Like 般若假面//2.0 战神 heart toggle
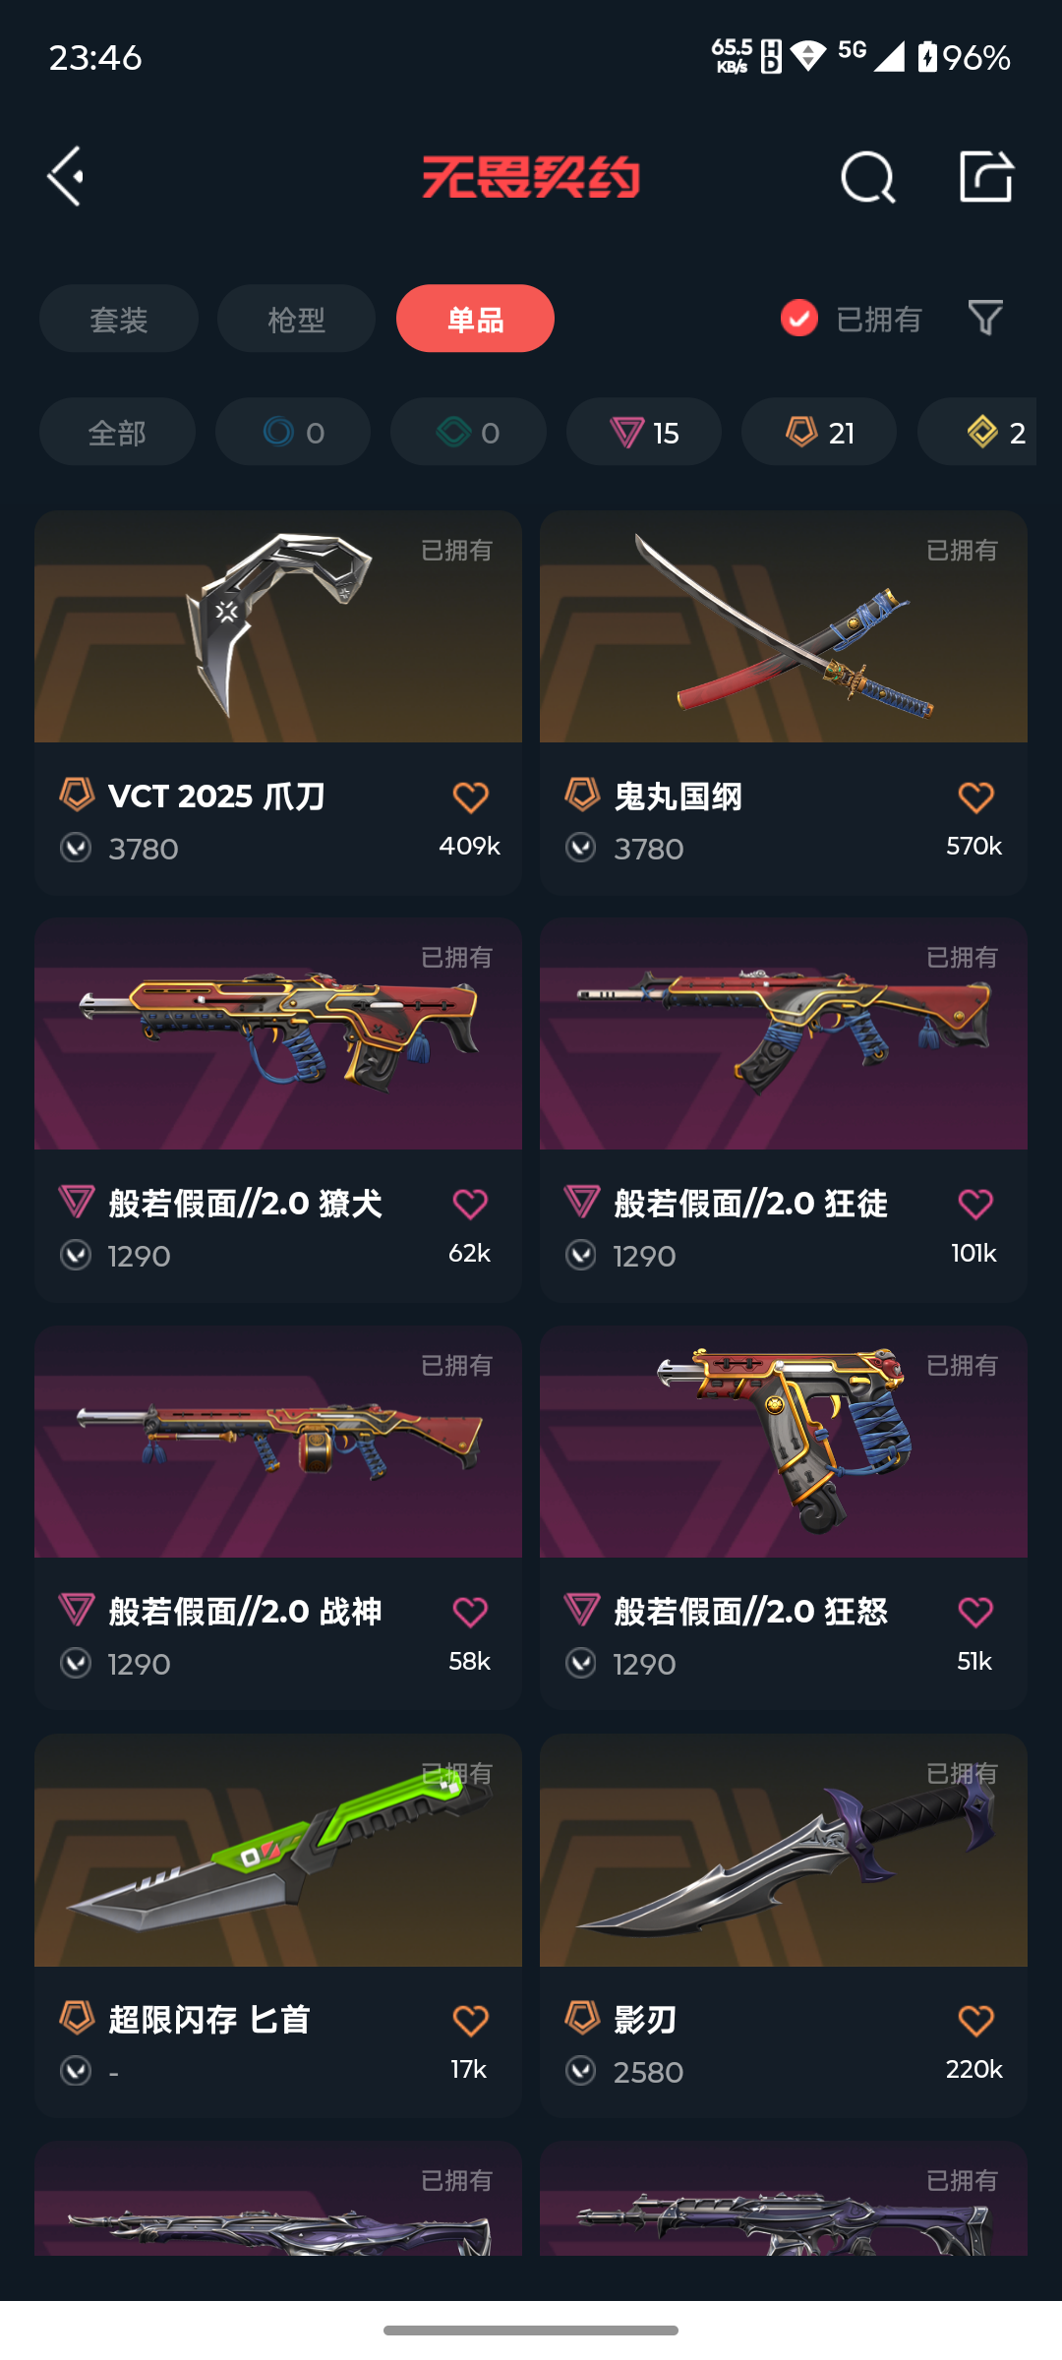The width and height of the screenshot is (1062, 2360). tap(470, 1612)
